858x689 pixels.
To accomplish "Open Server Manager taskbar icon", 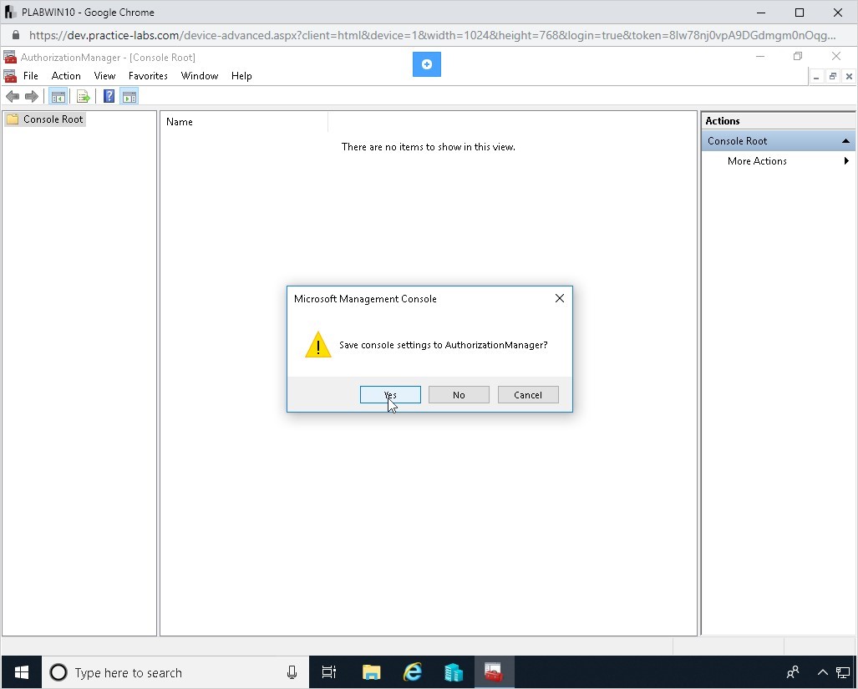I will 453,672.
